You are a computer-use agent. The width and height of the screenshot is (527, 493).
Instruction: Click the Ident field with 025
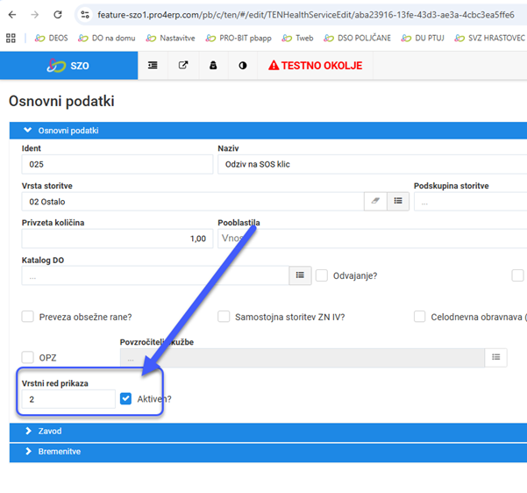[x=118, y=164]
